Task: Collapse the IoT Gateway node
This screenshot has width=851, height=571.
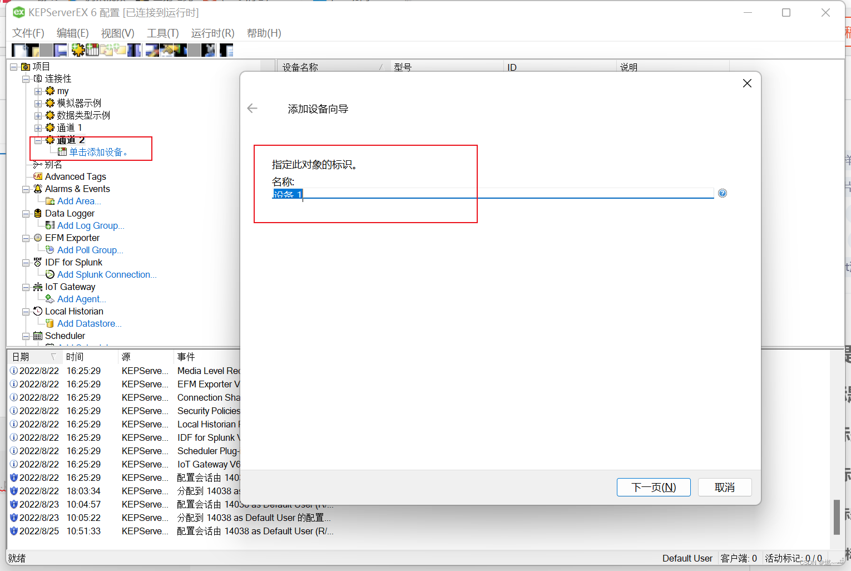Action: [26, 287]
